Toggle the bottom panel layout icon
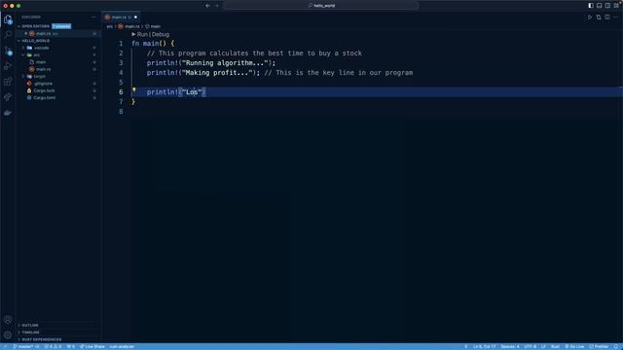This screenshot has width=623, height=350. (600, 6)
